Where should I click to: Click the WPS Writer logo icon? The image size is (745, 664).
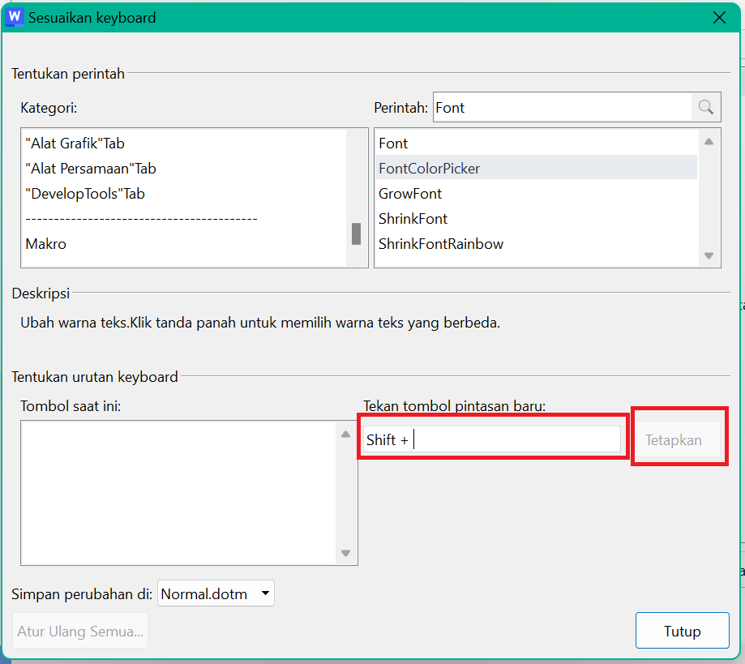(x=15, y=16)
